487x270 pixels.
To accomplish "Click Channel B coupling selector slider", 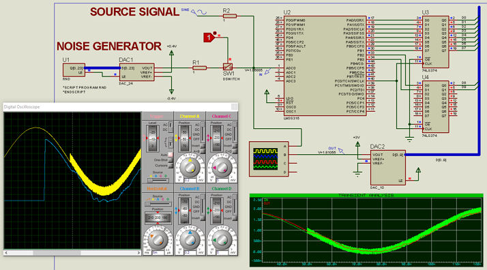I will (203, 205).
